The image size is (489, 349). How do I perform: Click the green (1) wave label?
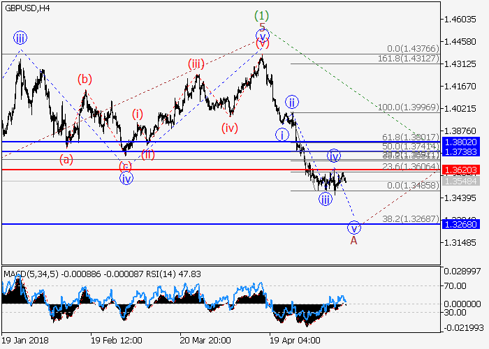pyautogui.click(x=262, y=14)
